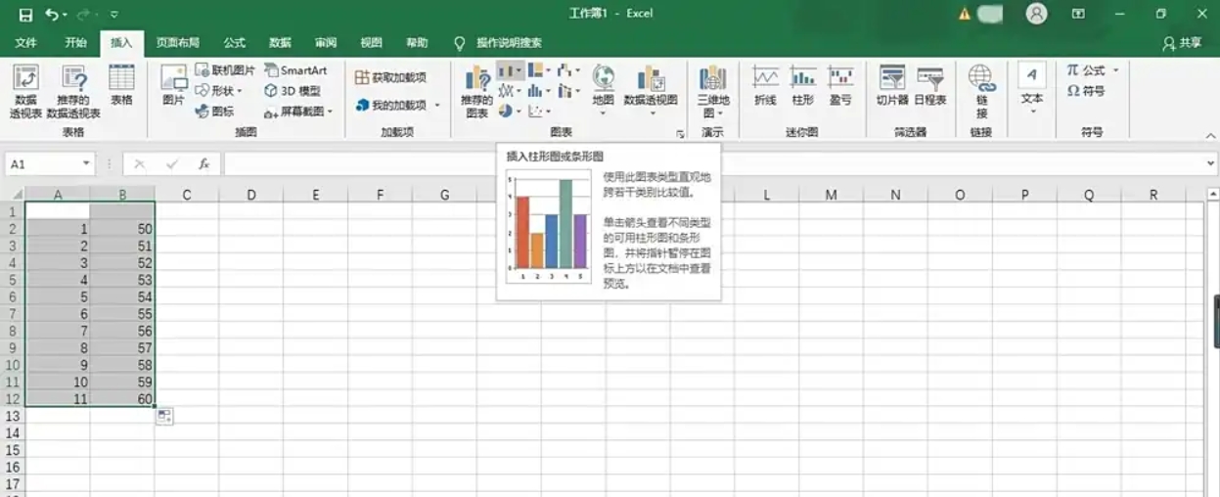Insert a Column sparkline (柱形)

pos(803,86)
